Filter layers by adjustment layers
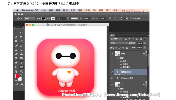This screenshot has width=176, height=100. pyautogui.click(x=129, y=39)
